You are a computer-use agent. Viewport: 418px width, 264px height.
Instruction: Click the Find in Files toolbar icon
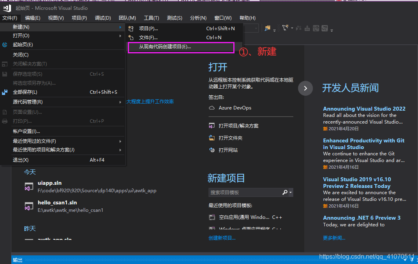267,28
